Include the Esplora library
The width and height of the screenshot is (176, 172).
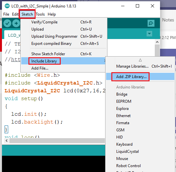tap(140, 109)
